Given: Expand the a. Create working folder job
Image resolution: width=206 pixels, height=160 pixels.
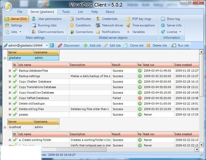Looking at the screenshot, I should coord(10,140).
